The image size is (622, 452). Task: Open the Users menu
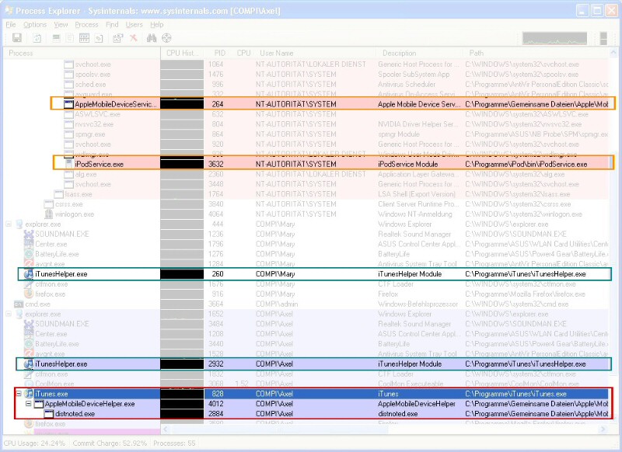click(x=134, y=25)
